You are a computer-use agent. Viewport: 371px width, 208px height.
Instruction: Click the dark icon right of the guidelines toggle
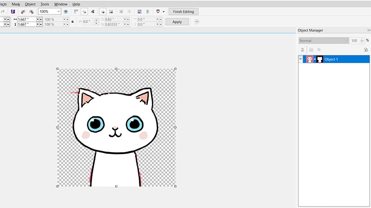[93, 12]
